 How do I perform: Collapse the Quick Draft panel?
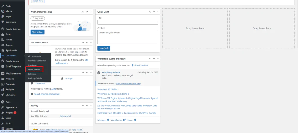[158, 12]
